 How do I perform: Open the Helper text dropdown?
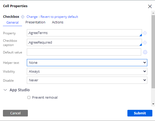tap(87, 63)
